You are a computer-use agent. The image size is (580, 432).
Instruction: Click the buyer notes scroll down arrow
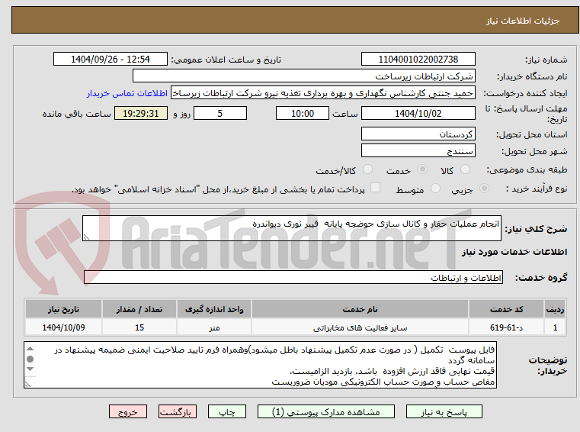click(x=30, y=369)
